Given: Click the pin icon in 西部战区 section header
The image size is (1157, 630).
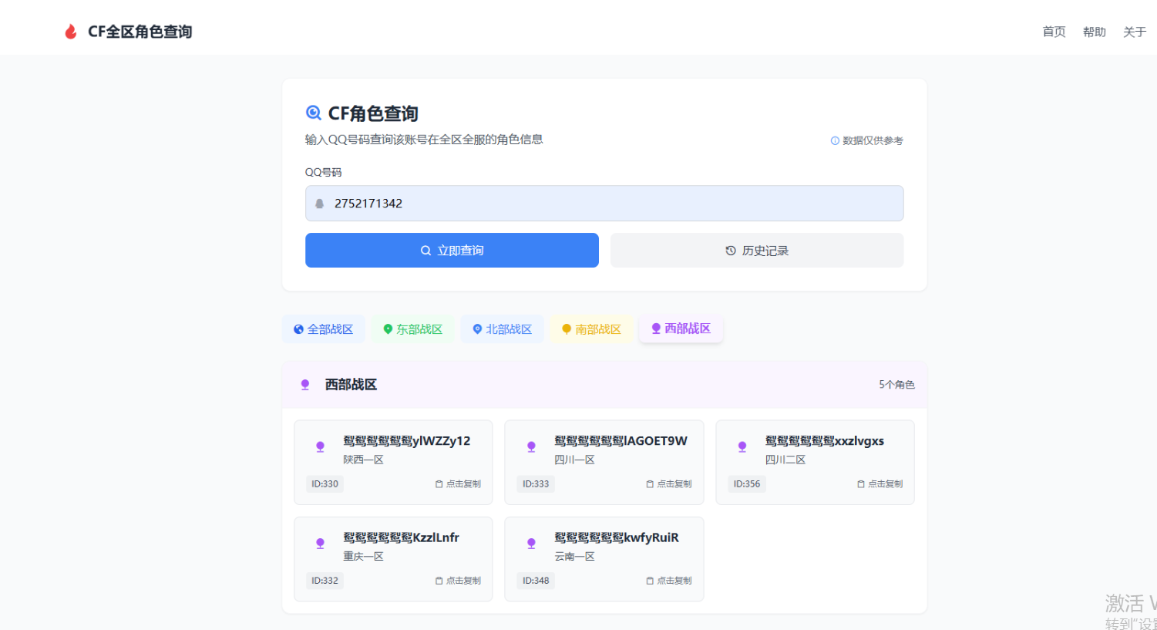Looking at the screenshot, I should tap(305, 385).
